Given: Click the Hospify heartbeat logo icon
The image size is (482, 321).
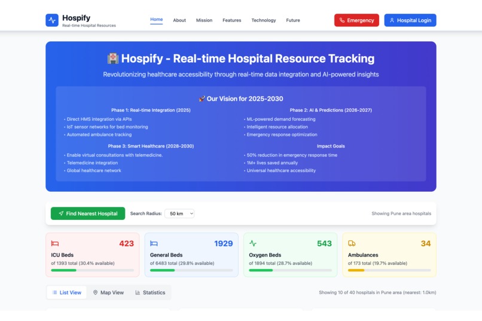Looking at the screenshot, I should click(52, 20).
